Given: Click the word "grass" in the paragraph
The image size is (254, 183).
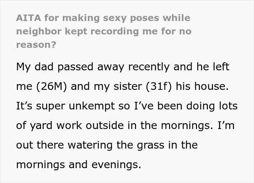Looking at the screenshot, I should pos(151,145).
